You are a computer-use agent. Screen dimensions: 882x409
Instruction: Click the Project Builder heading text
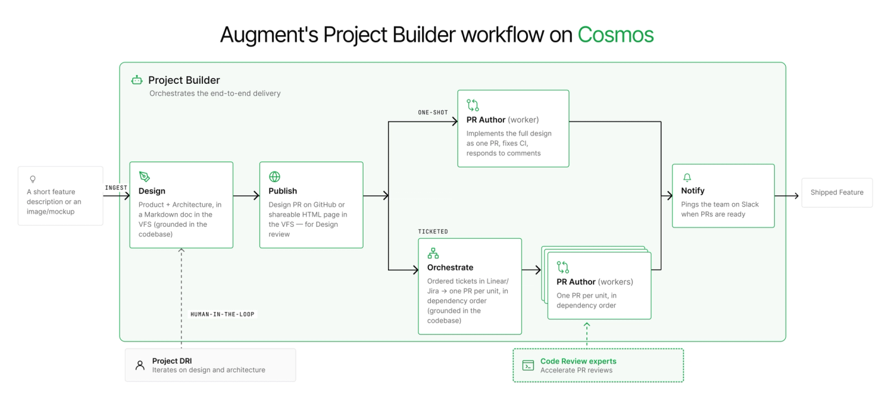pos(184,80)
